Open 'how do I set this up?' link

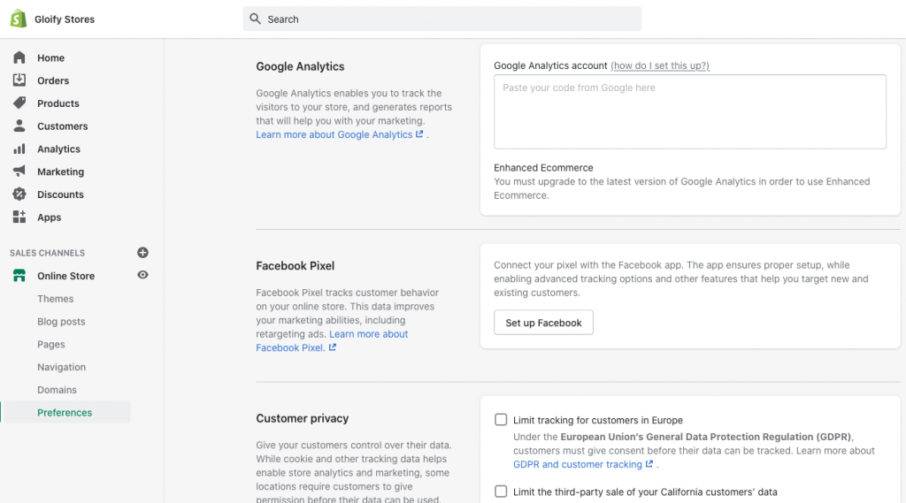click(x=660, y=65)
